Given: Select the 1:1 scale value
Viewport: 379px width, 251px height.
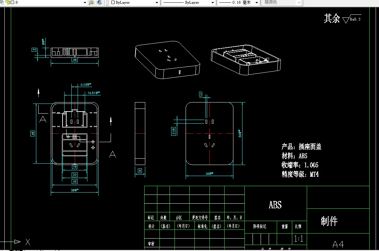Looking at the screenshot, I should click(299, 239).
